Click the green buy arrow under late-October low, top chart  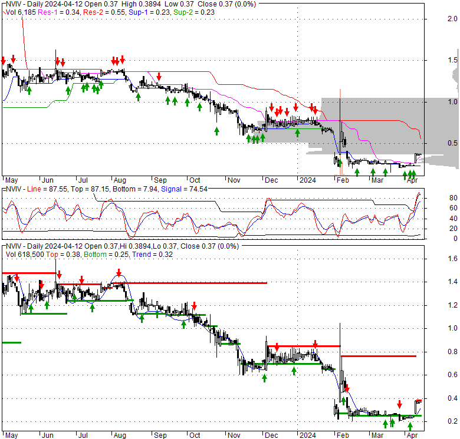click(x=216, y=131)
